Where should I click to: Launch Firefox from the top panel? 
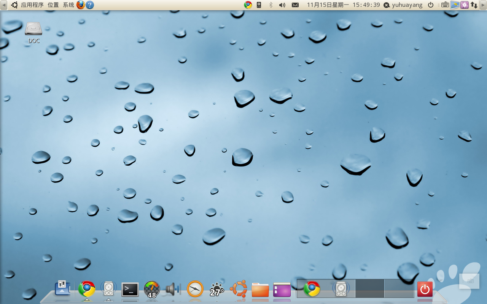(81, 5)
